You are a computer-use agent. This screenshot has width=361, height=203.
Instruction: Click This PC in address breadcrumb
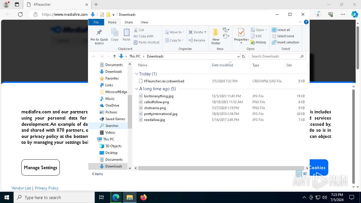(x=135, y=56)
